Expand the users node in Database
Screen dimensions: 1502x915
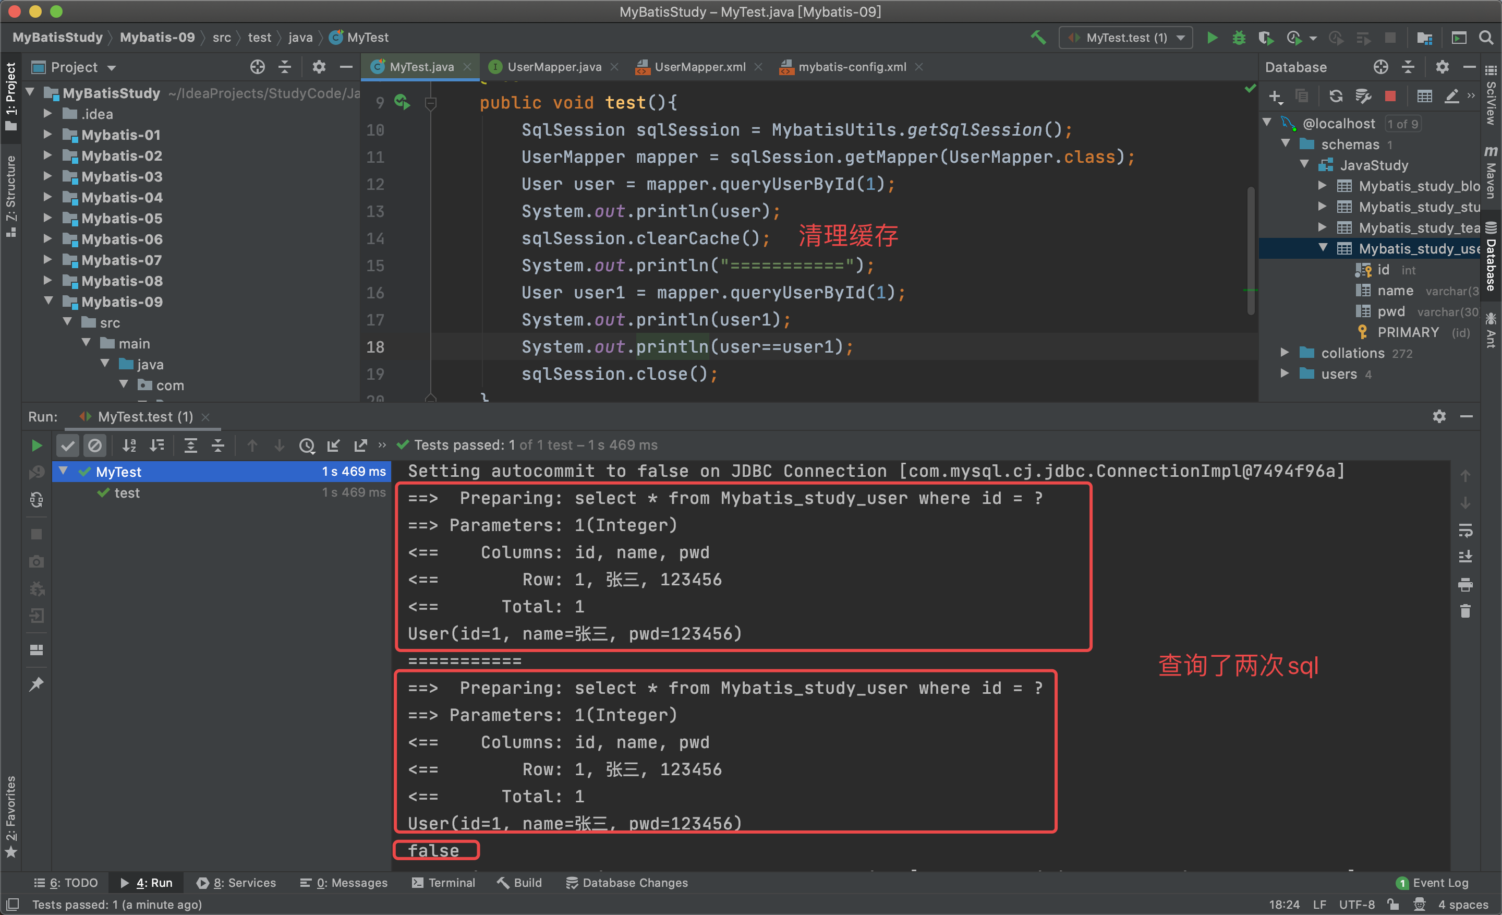(x=1285, y=374)
